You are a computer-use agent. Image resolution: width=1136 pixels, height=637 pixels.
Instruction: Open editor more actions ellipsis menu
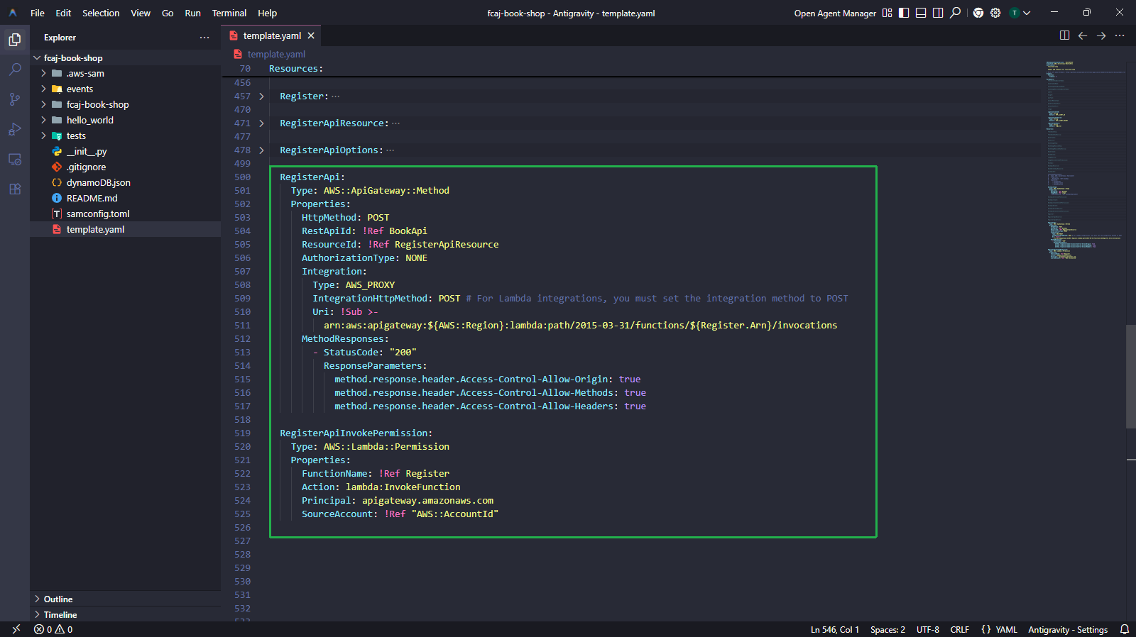(1120, 35)
